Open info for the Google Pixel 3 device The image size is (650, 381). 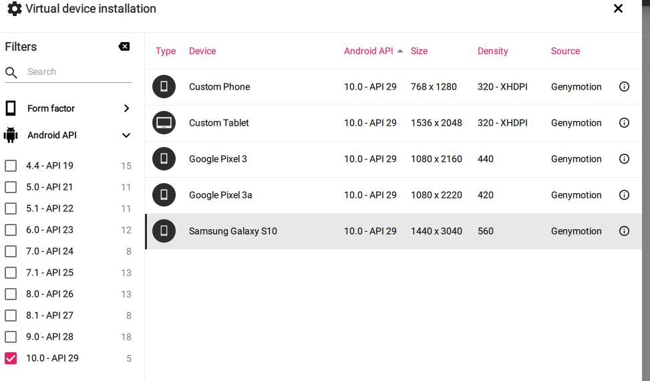[624, 159]
